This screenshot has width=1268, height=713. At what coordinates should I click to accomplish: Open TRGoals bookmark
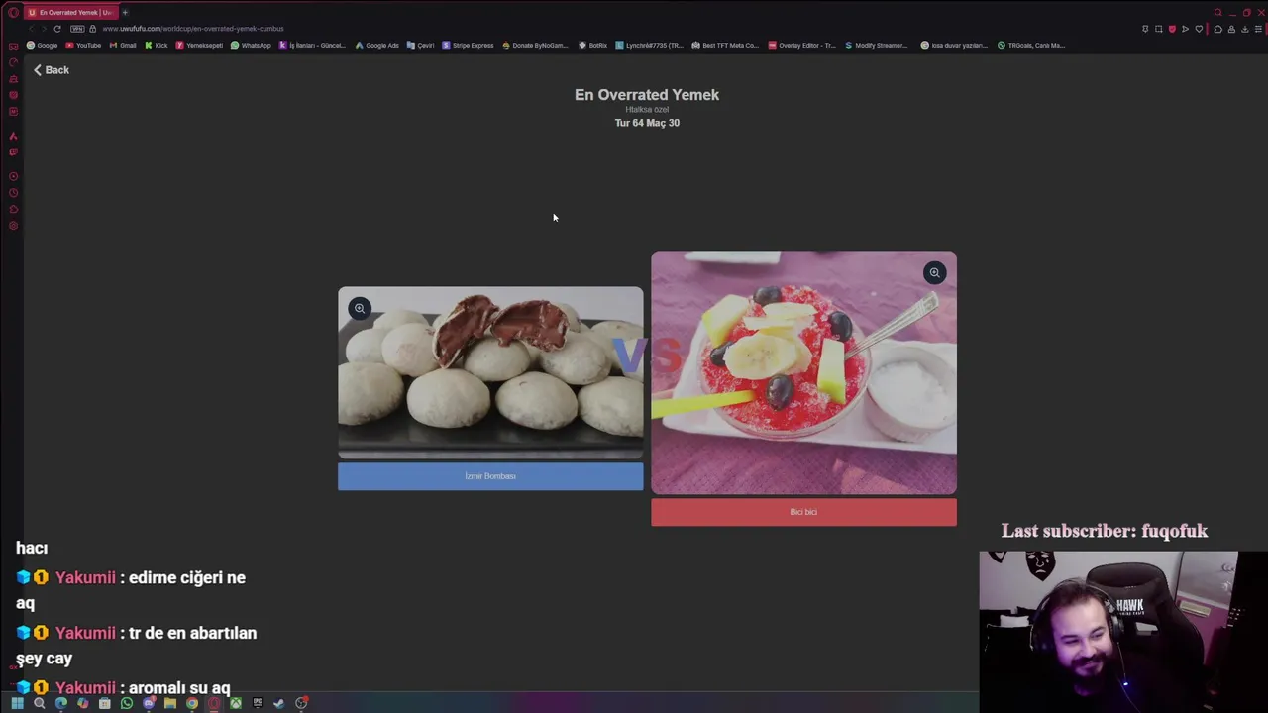(x=1031, y=45)
